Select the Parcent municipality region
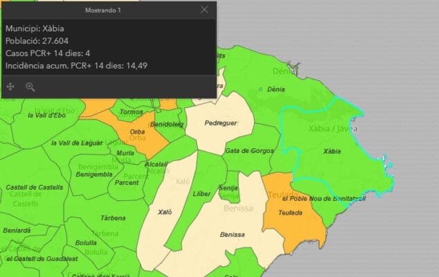439x277 pixels. click(x=127, y=183)
